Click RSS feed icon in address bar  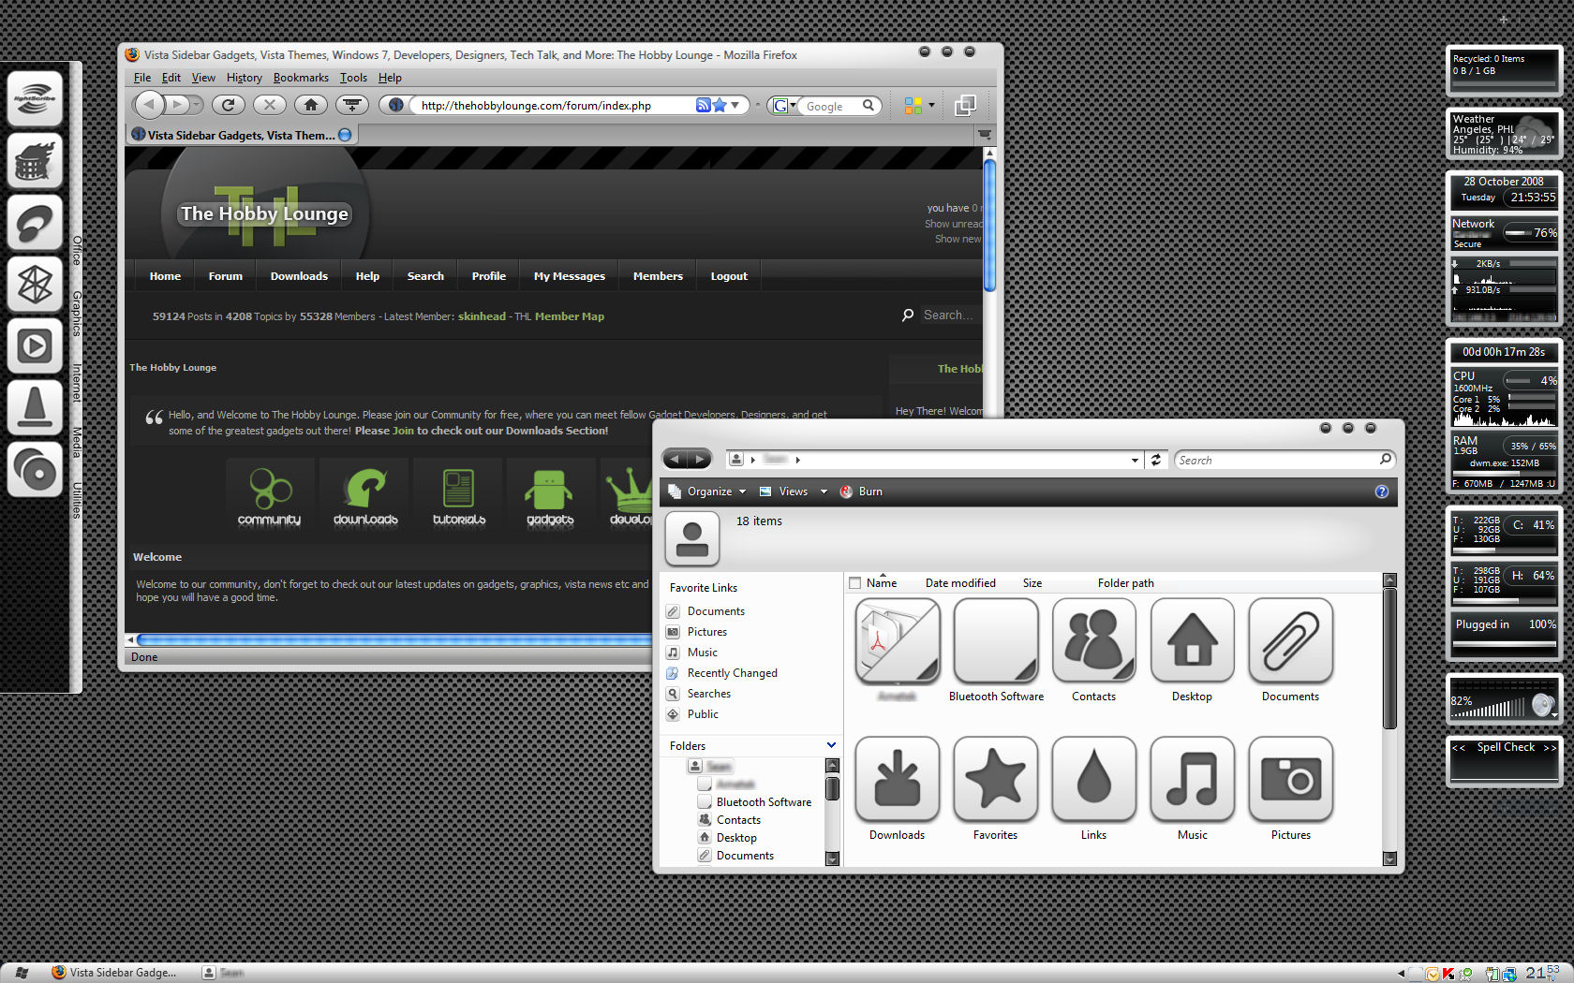click(703, 105)
